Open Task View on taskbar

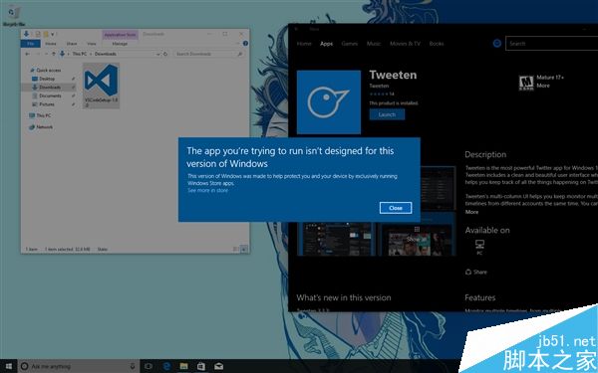pos(149,366)
